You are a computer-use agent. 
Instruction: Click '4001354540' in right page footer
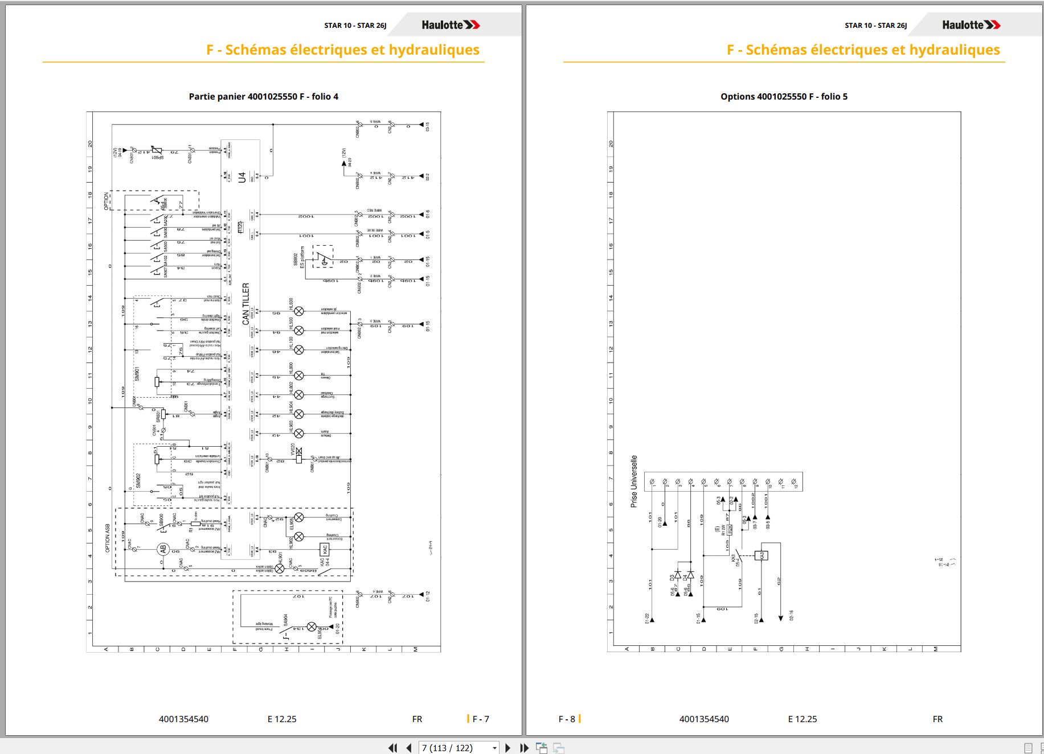pos(704,719)
